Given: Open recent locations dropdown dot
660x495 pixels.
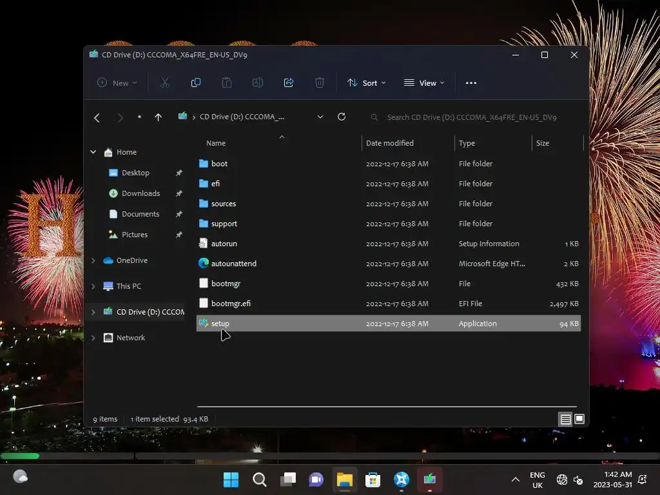Looking at the screenshot, I should click(139, 117).
